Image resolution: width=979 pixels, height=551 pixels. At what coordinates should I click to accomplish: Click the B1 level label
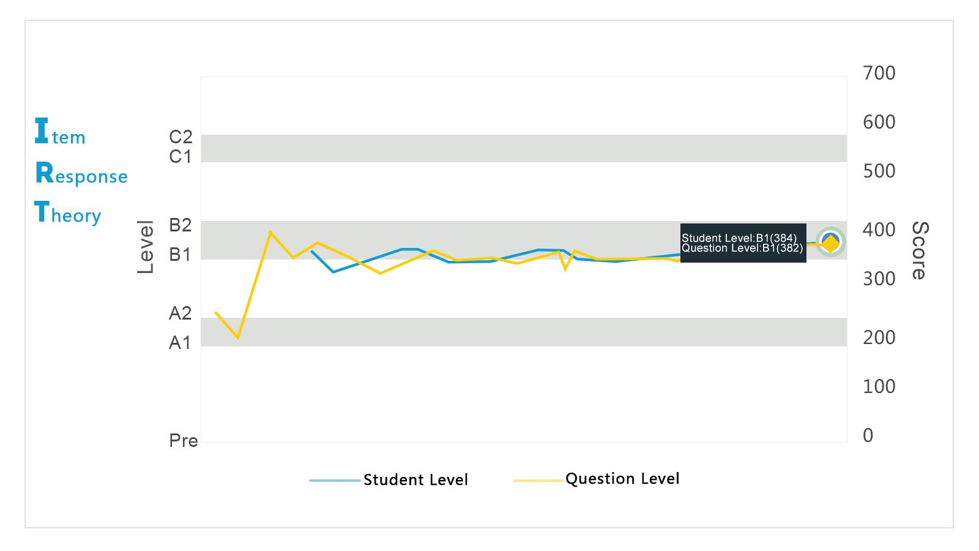tap(181, 255)
